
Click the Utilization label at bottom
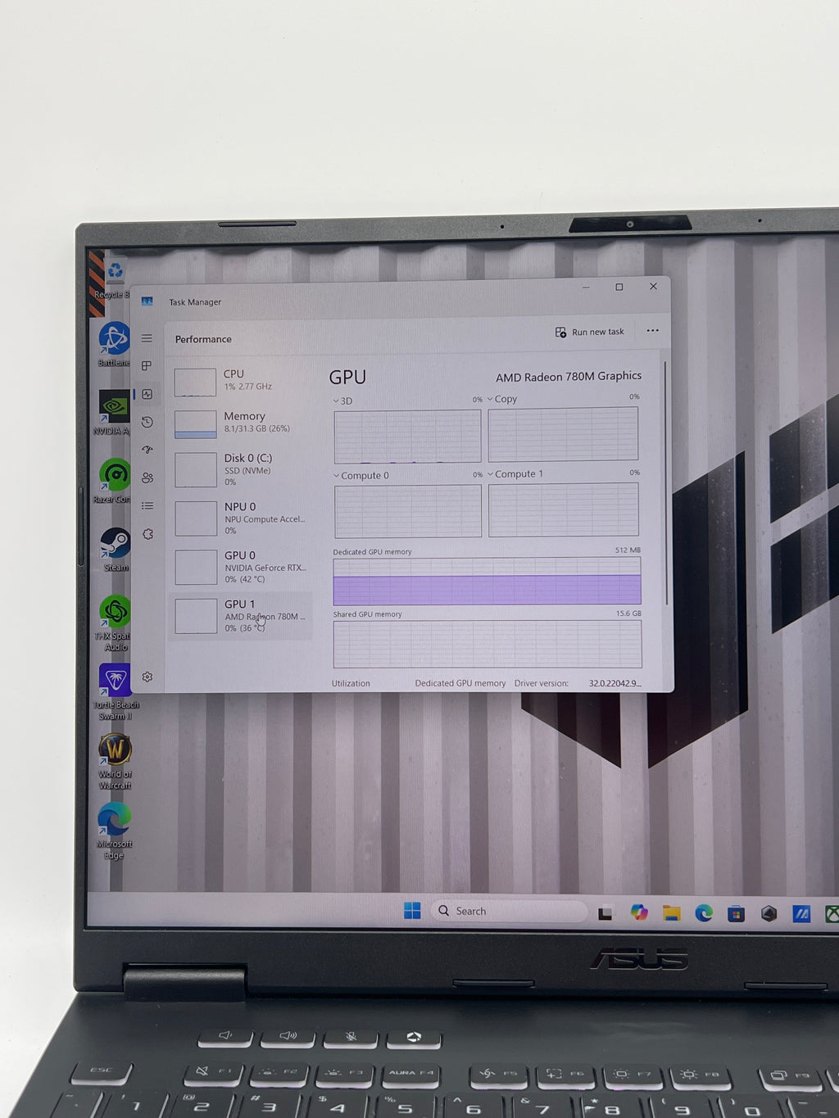(x=351, y=683)
